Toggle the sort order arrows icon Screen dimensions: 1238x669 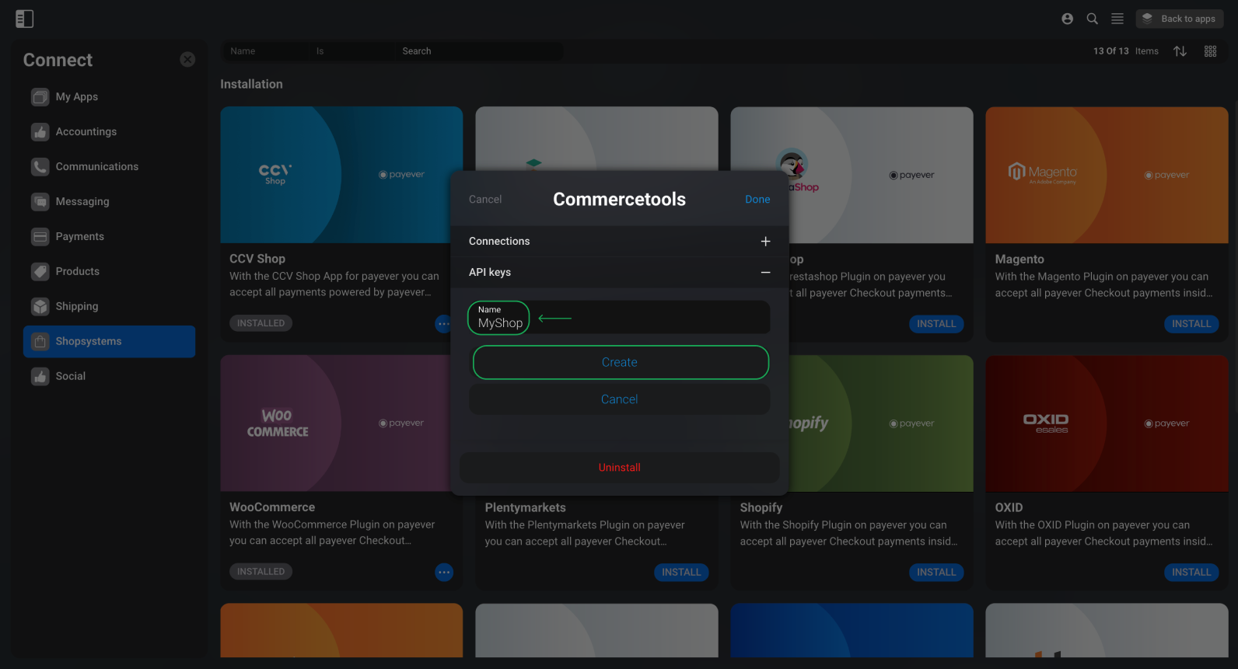tap(1180, 51)
